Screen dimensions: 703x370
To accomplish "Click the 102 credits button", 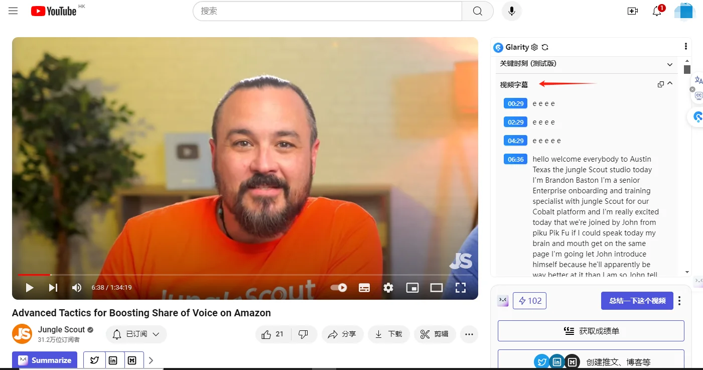I will coord(529,301).
